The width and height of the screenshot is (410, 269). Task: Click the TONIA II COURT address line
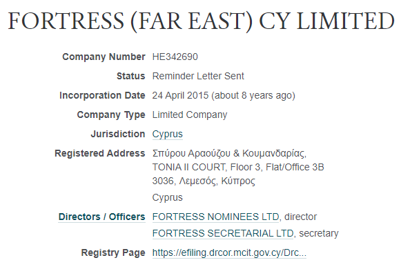point(238,167)
